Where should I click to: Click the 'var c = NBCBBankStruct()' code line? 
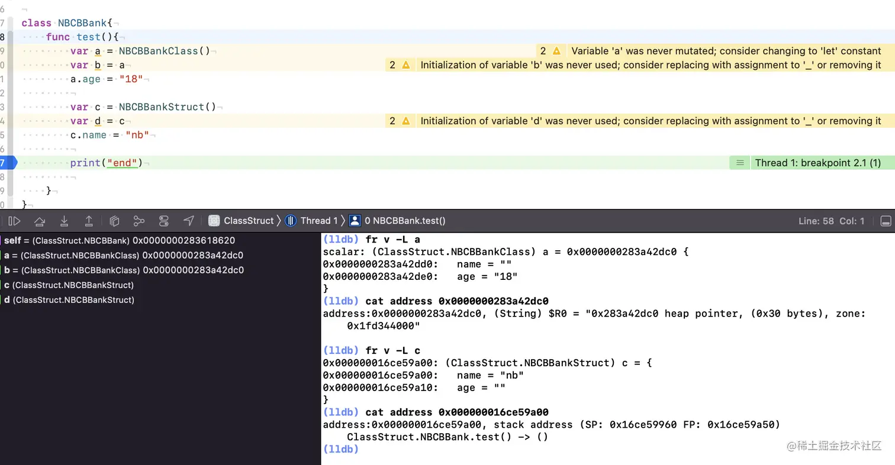pyautogui.click(x=143, y=107)
